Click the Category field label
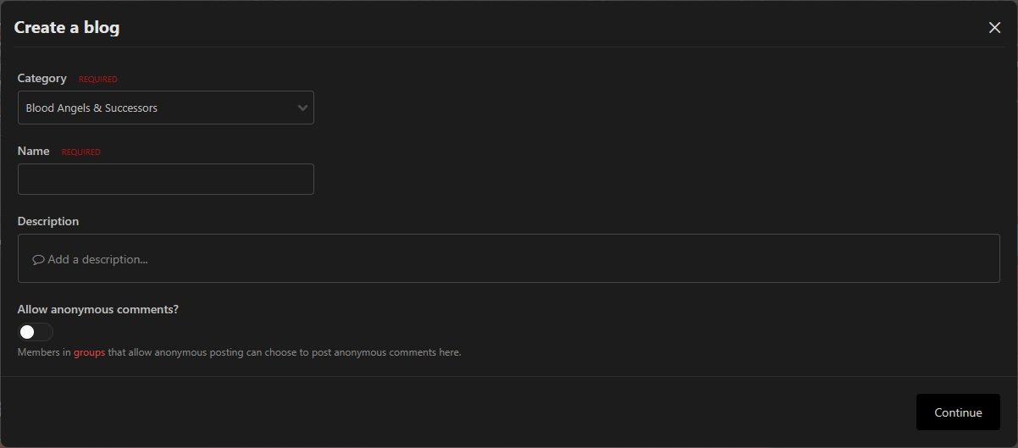The width and height of the screenshot is (1018, 448). [x=41, y=79]
